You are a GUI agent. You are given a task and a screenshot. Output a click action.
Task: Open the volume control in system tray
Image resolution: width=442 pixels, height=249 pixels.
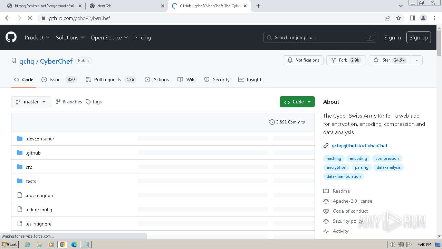coord(392,245)
